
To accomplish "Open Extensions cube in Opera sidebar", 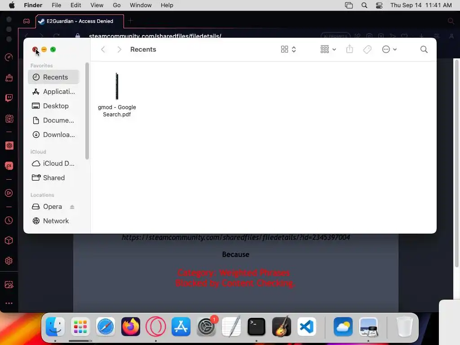I will (9, 241).
